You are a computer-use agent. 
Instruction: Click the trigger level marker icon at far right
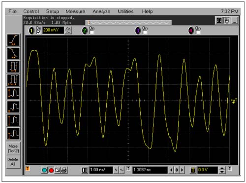point(230,169)
